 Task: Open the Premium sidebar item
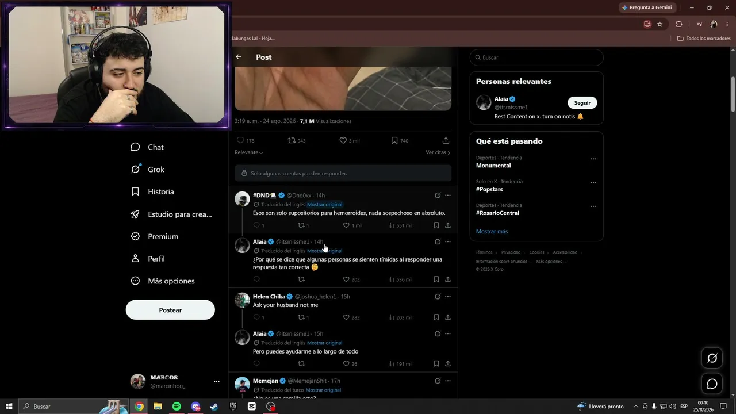coord(154,236)
